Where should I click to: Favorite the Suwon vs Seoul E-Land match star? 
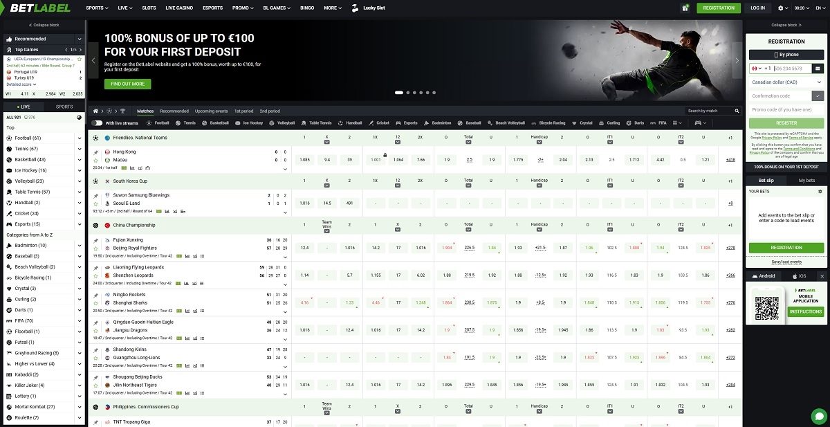(97, 203)
